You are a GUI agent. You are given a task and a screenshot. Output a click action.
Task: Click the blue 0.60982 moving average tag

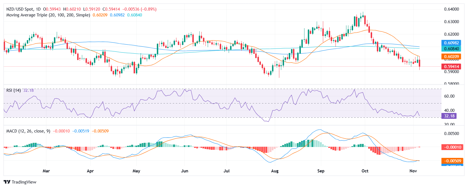[x=451, y=43]
